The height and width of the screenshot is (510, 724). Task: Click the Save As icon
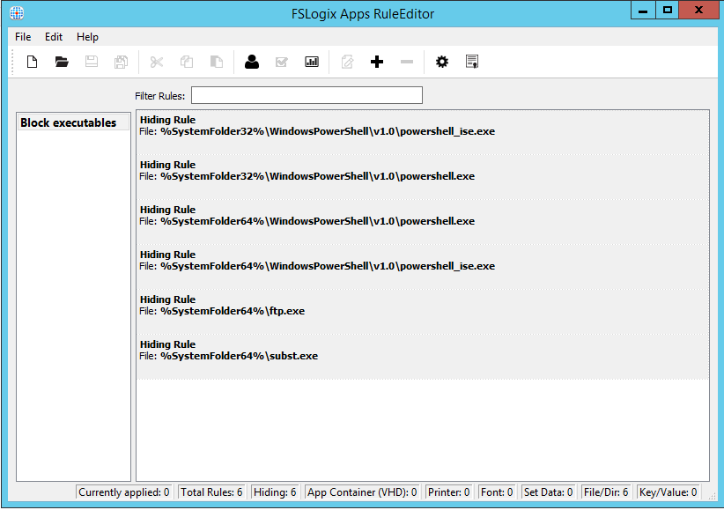[121, 62]
